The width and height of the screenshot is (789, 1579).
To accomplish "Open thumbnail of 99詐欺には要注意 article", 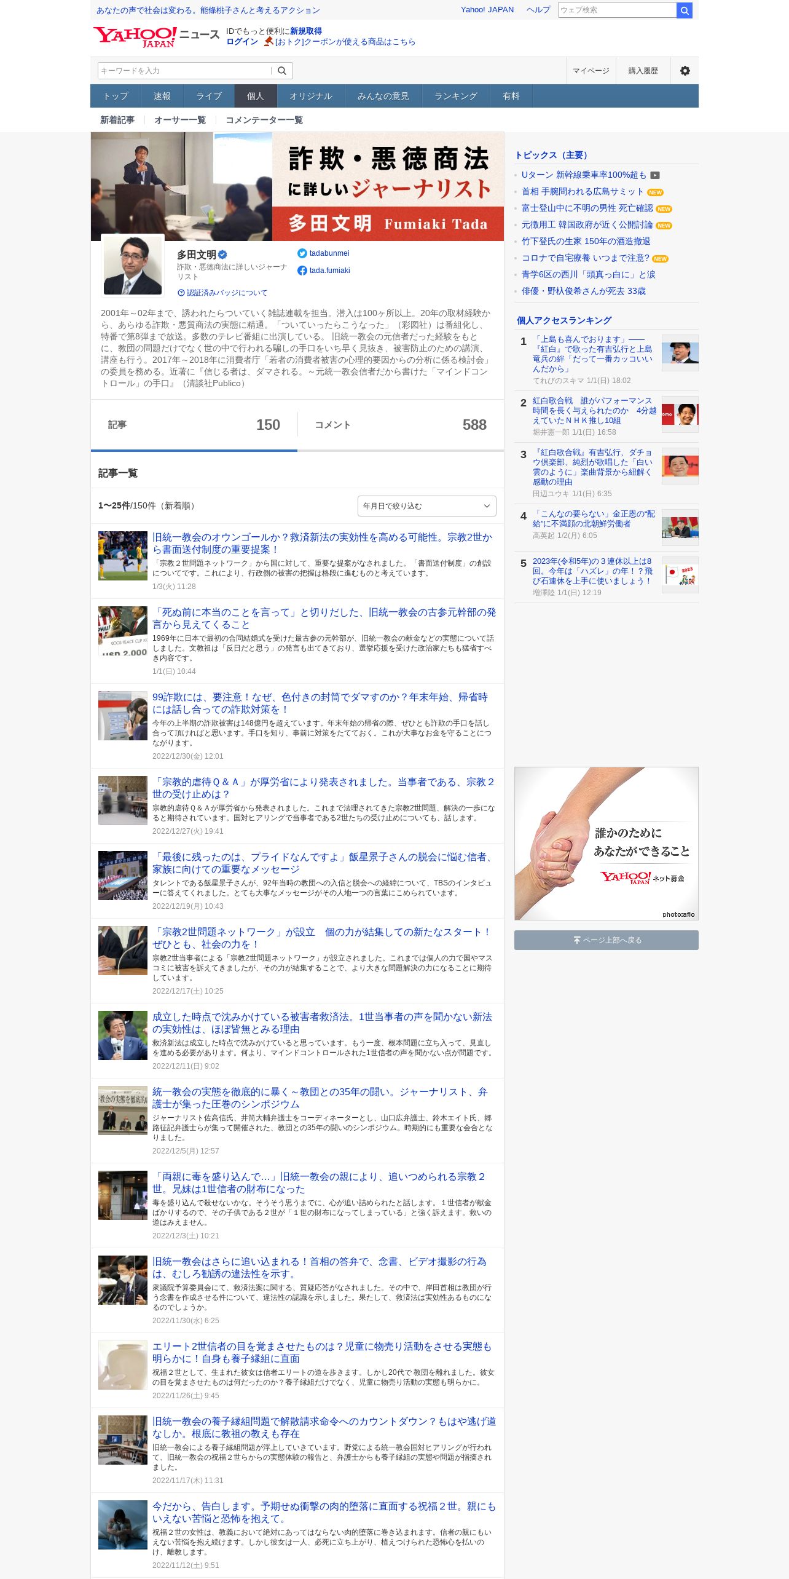I will click(x=123, y=716).
